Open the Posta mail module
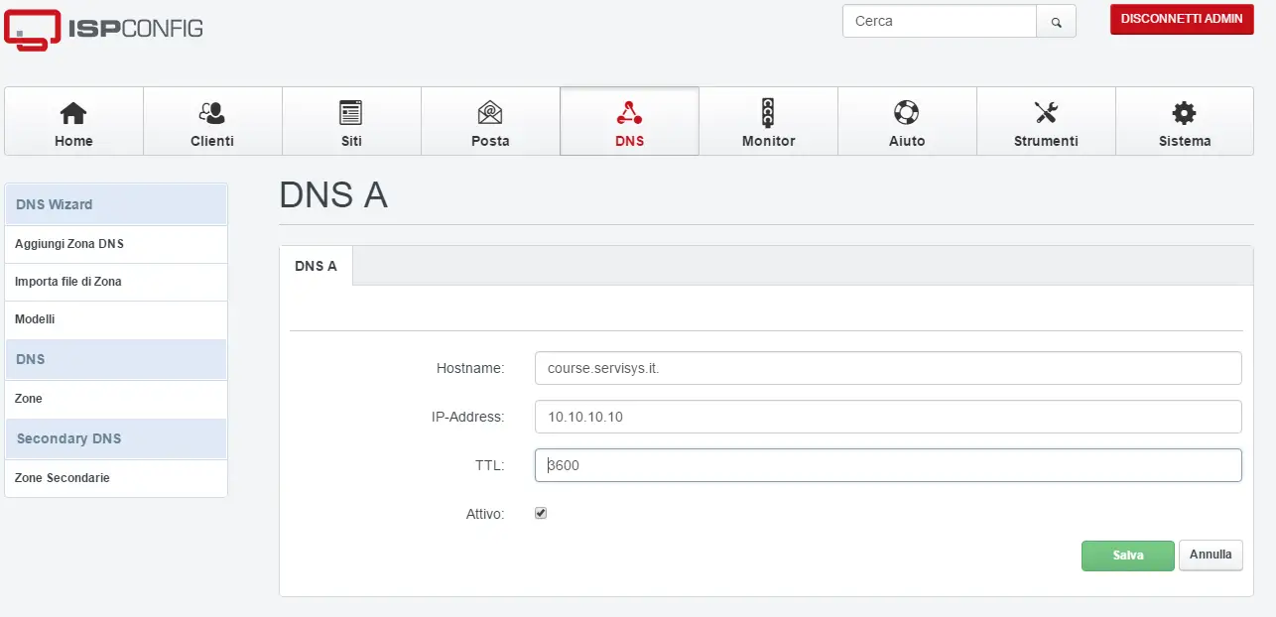Image resolution: width=1276 pixels, height=617 pixels. click(490, 121)
